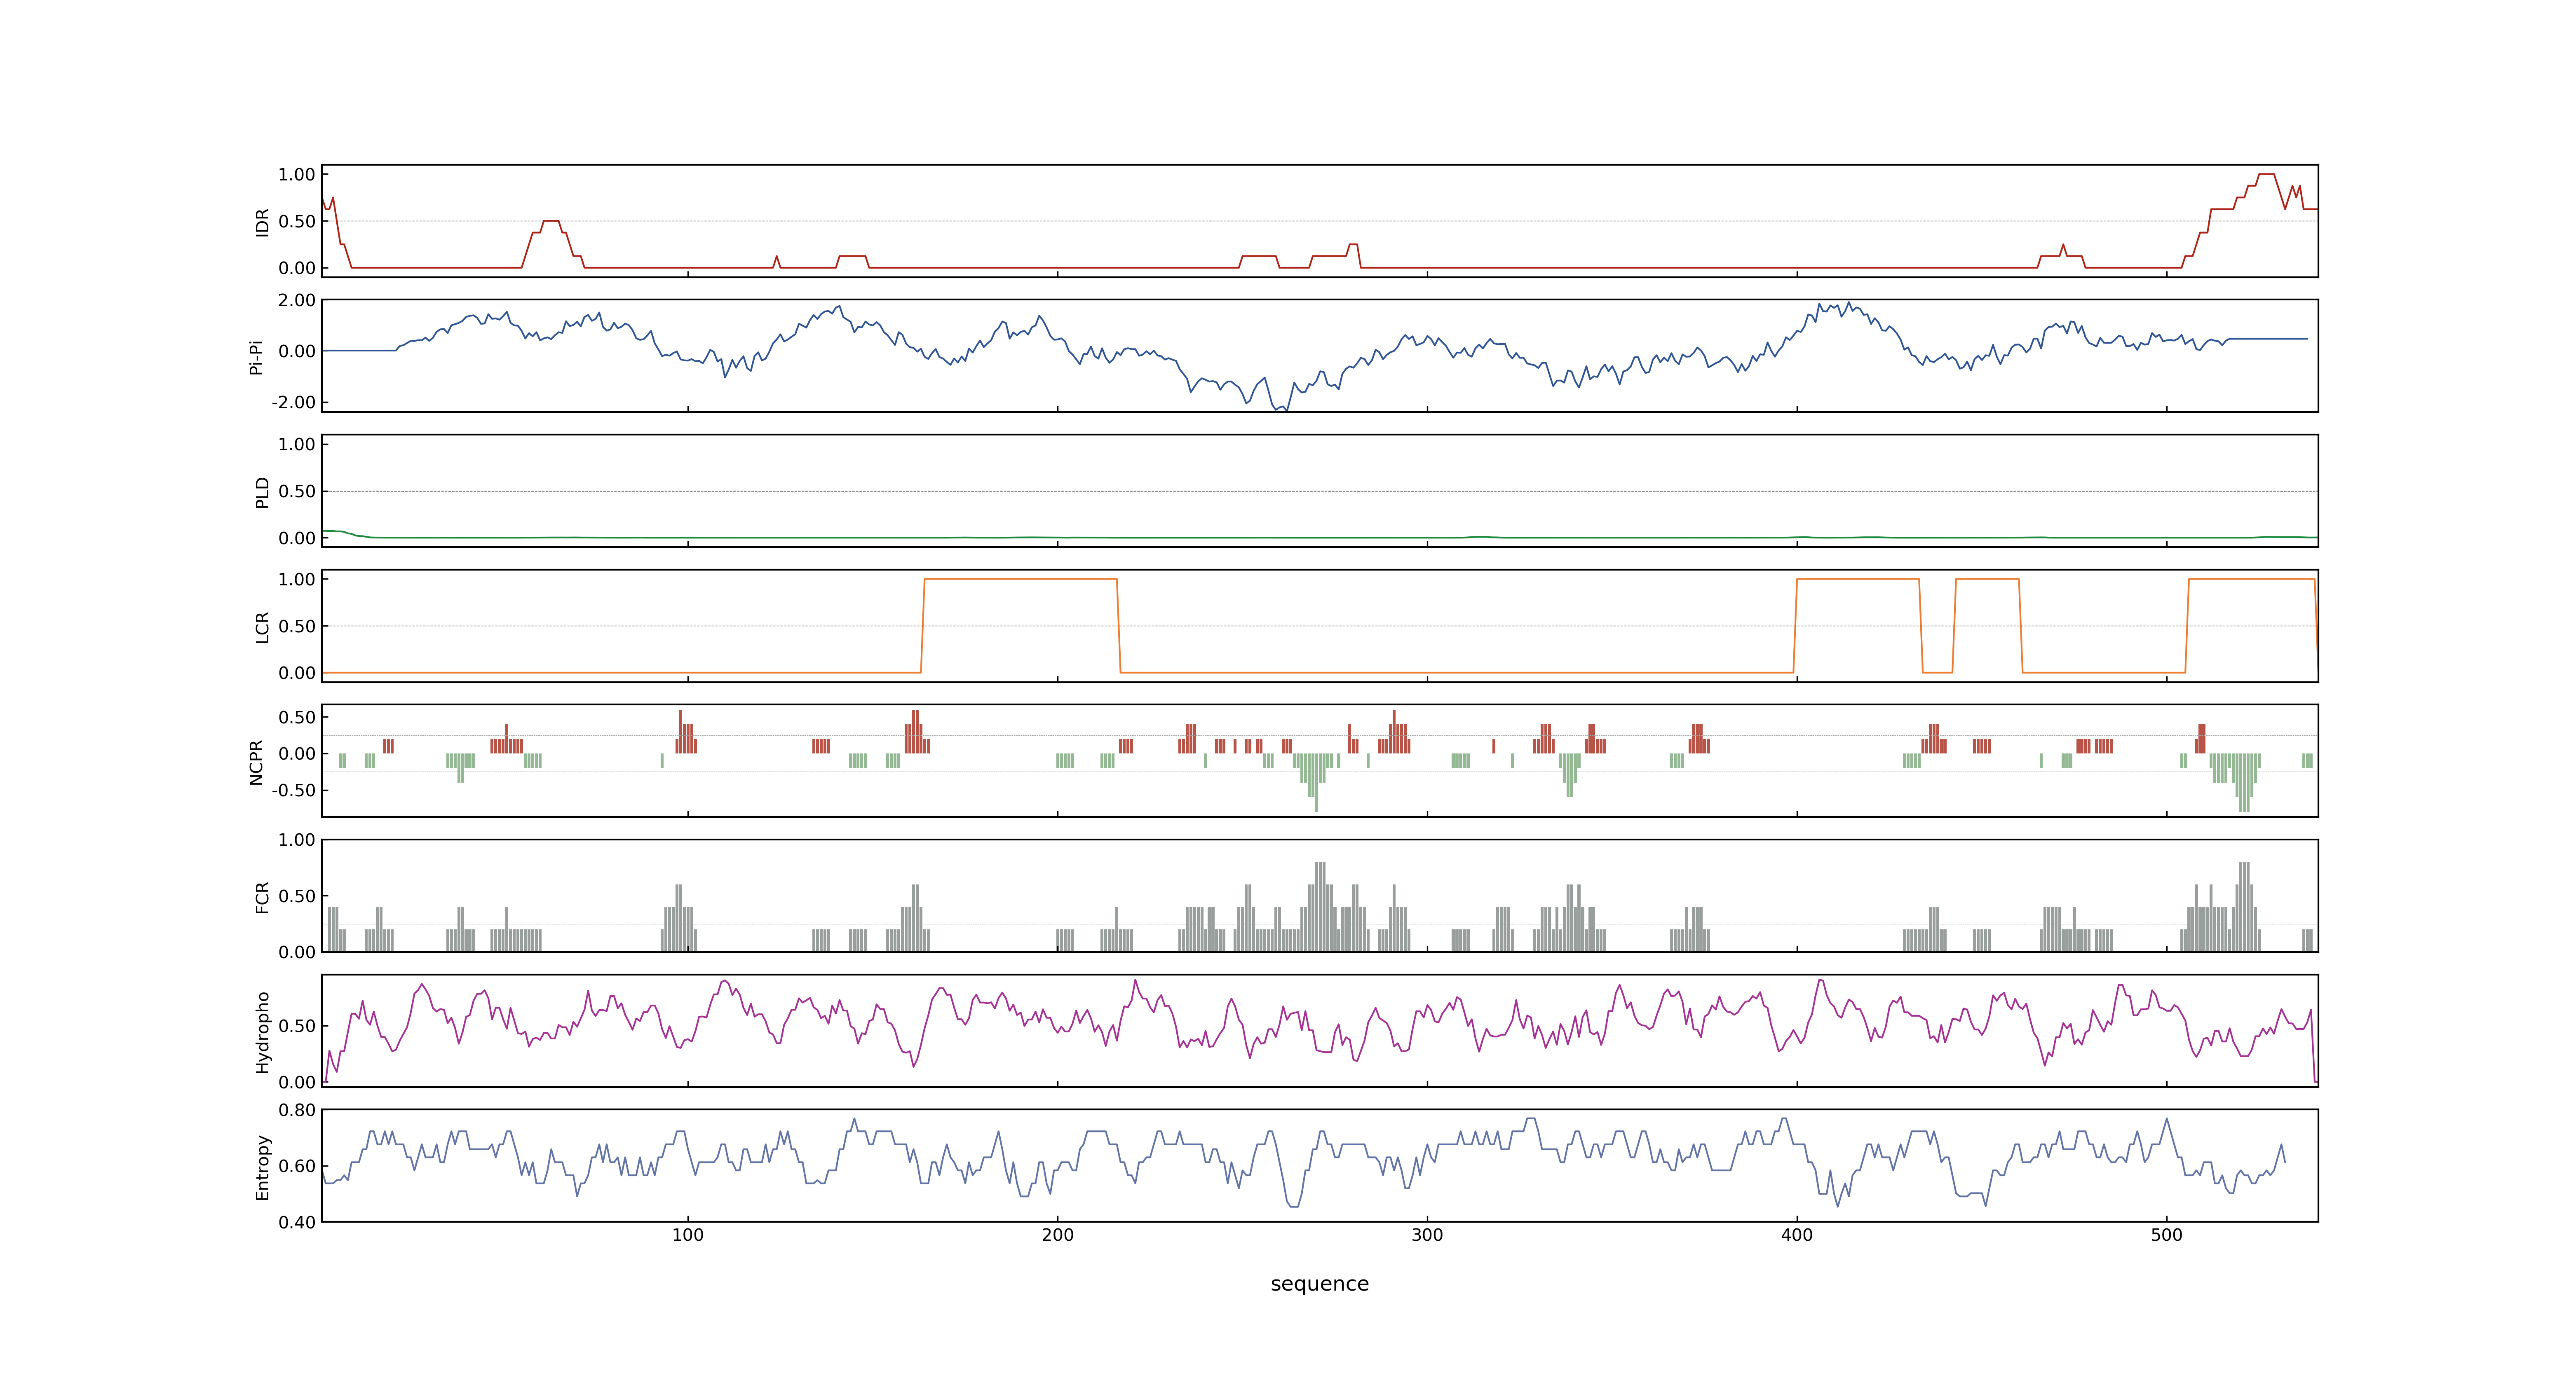Click the 100 tick label on x-axis
This screenshot has height=1373, width=2576.
click(x=688, y=1235)
